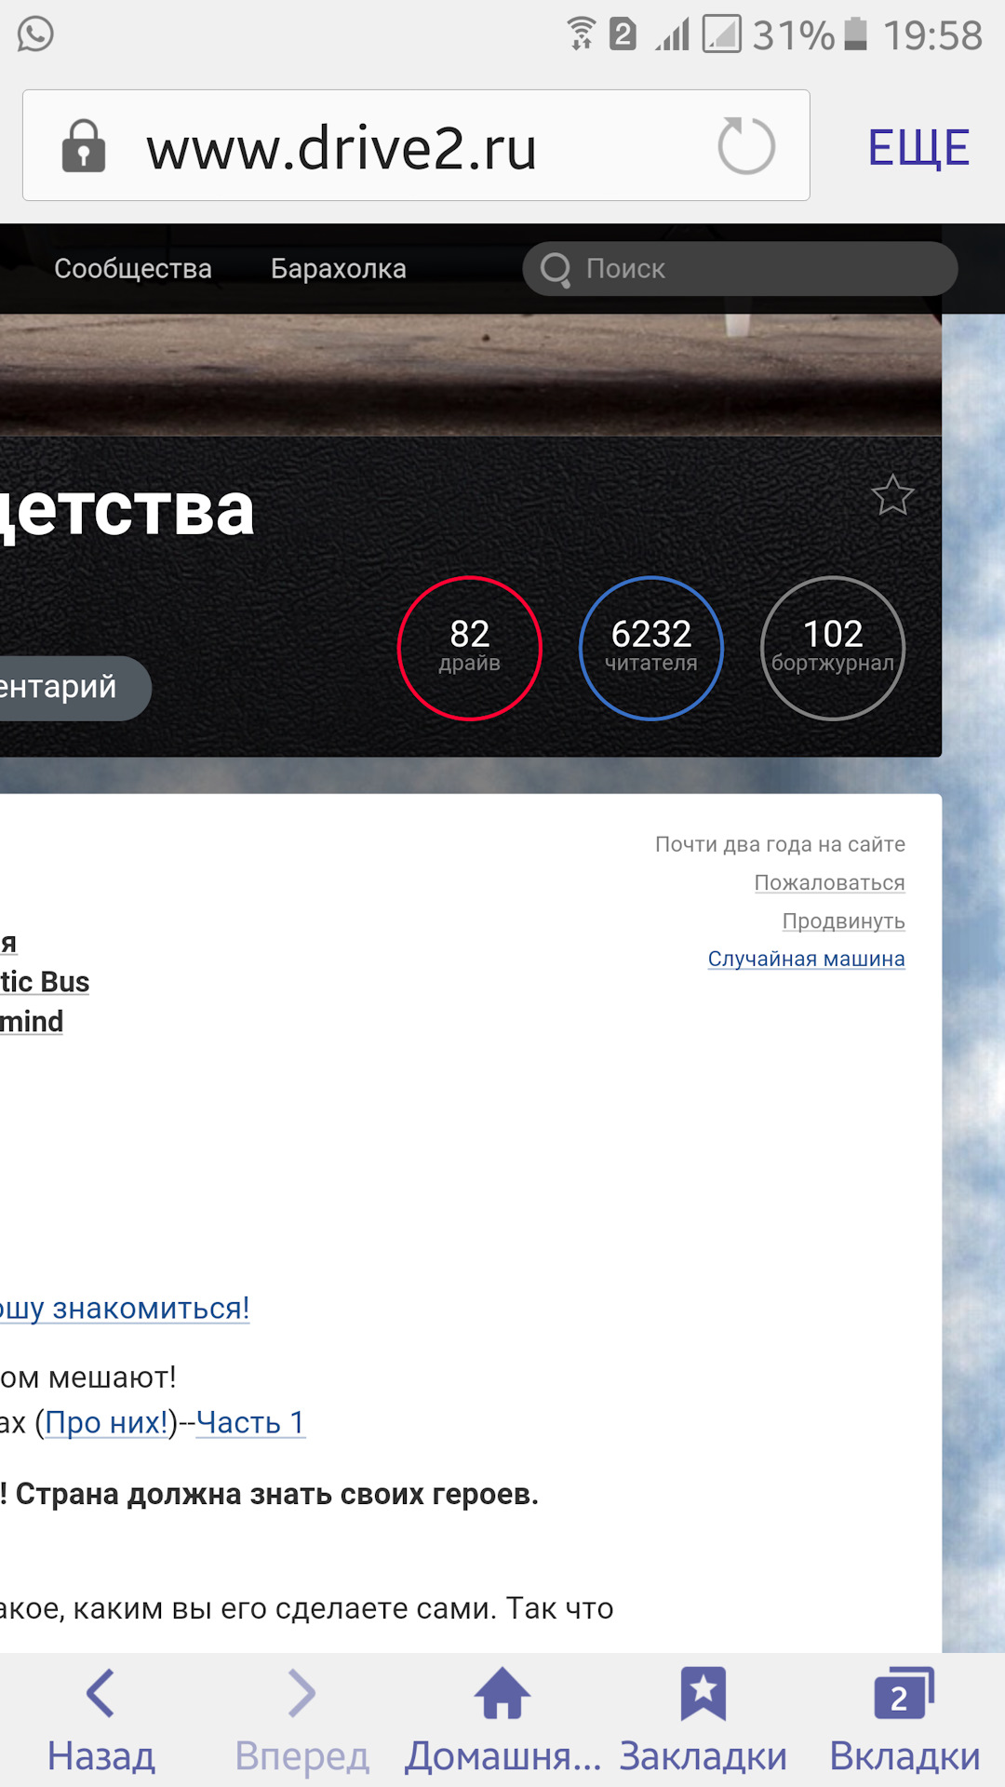This screenshot has height=1787, width=1005.
Task: Toggle the favorite star on car header
Action: pyautogui.click(x=892, y=495)
